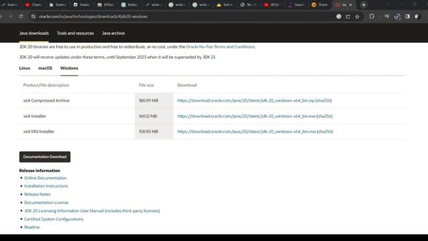
Task: Click the 'Download' column header
Action: pyautogui.click(x=187, y=85)
